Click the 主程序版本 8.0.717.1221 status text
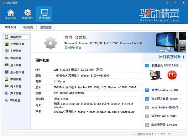 point(154,134)
